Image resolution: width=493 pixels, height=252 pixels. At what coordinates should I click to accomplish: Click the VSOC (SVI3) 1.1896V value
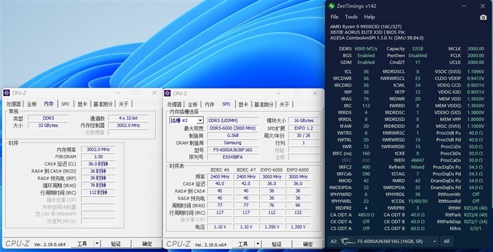(x=476, y=71)
